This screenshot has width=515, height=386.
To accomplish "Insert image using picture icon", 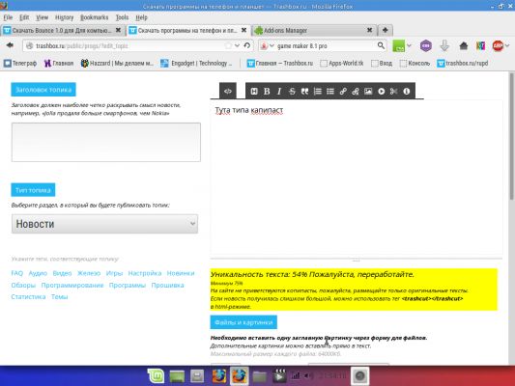I will click(x=368, y=91).
